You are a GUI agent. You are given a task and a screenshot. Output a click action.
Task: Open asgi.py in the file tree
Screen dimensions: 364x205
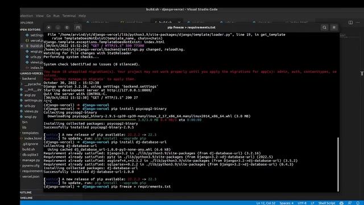[28, 95]
